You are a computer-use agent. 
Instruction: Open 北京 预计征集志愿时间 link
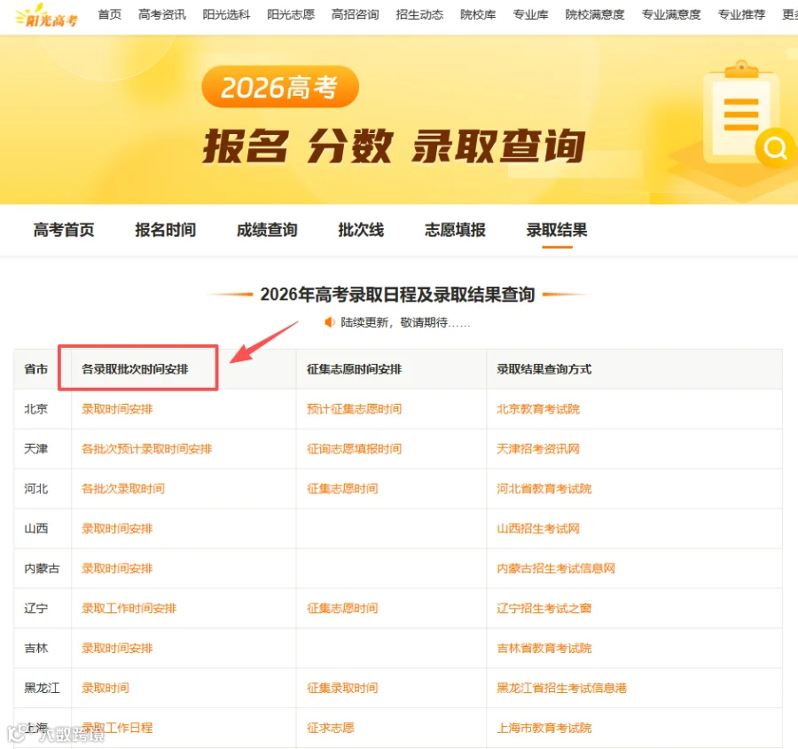354,409
